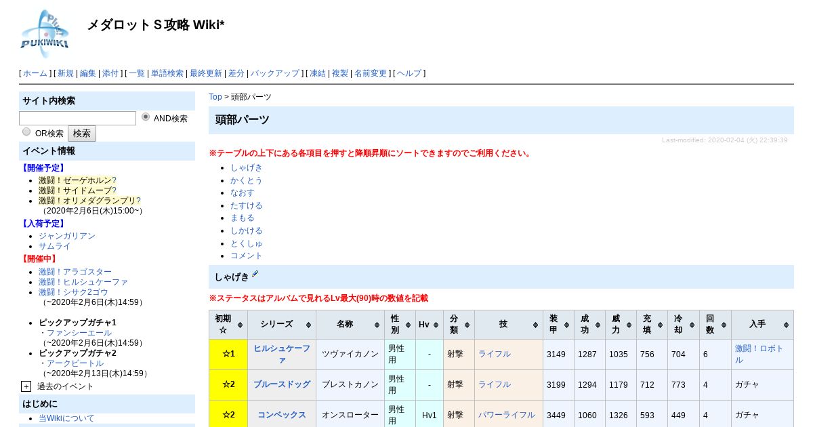Open 凍結 in the top navigation
This screenshot has height=427, width=813.
318,73
